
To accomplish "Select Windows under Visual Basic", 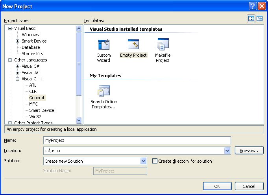I will click(x=30, y=35).
